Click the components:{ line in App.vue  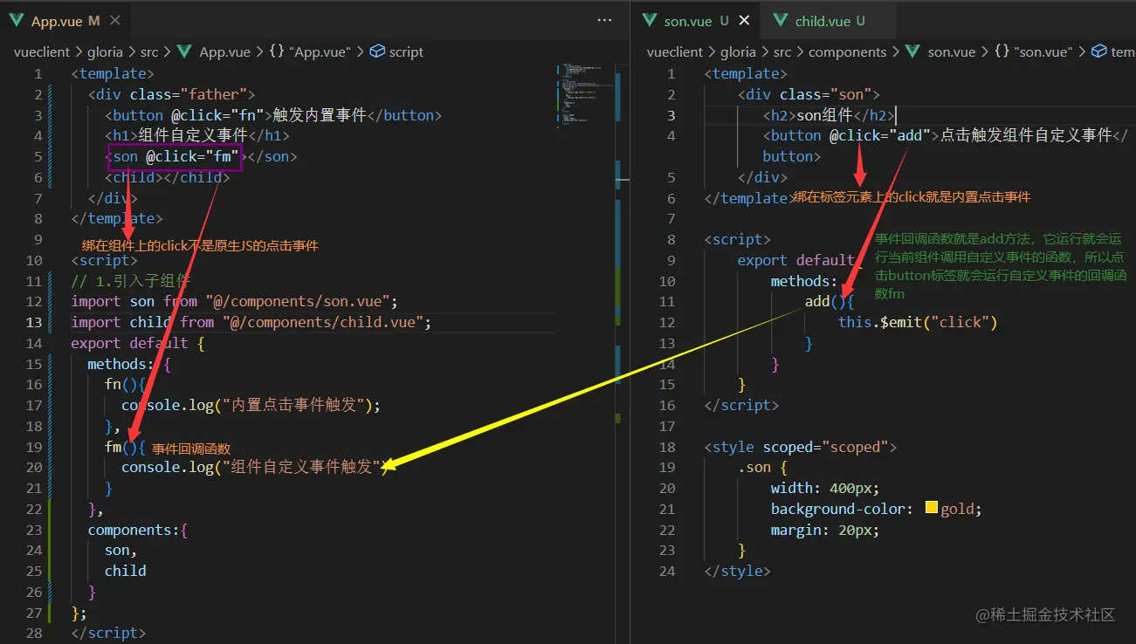[x=138, y=530]
